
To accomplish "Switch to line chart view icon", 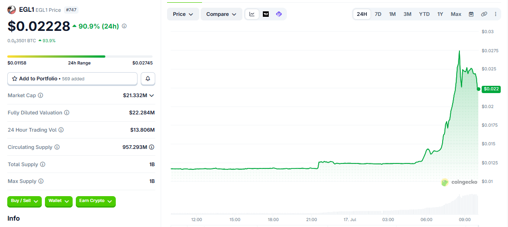I will click(252, 14).
